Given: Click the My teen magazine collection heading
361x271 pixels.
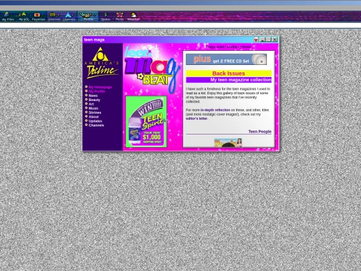Looking at the screenshot, I should pyautogui.click(x=229, y=80).
